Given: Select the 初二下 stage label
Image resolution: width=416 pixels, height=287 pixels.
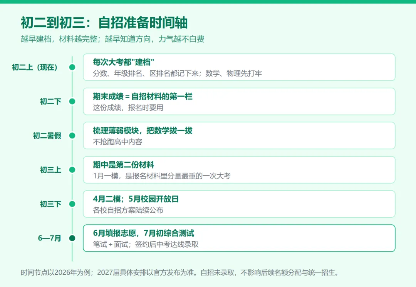Looking at the screenshot, I should coord(50,102).
